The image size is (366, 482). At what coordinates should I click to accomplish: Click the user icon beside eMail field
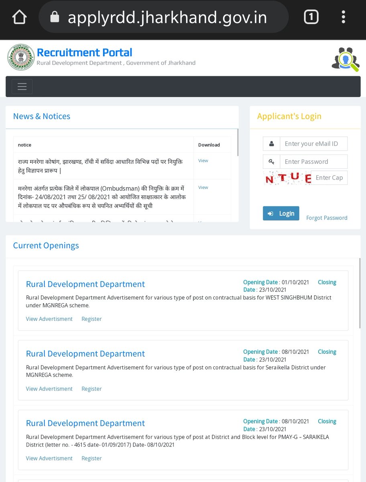tap(272, 143)
